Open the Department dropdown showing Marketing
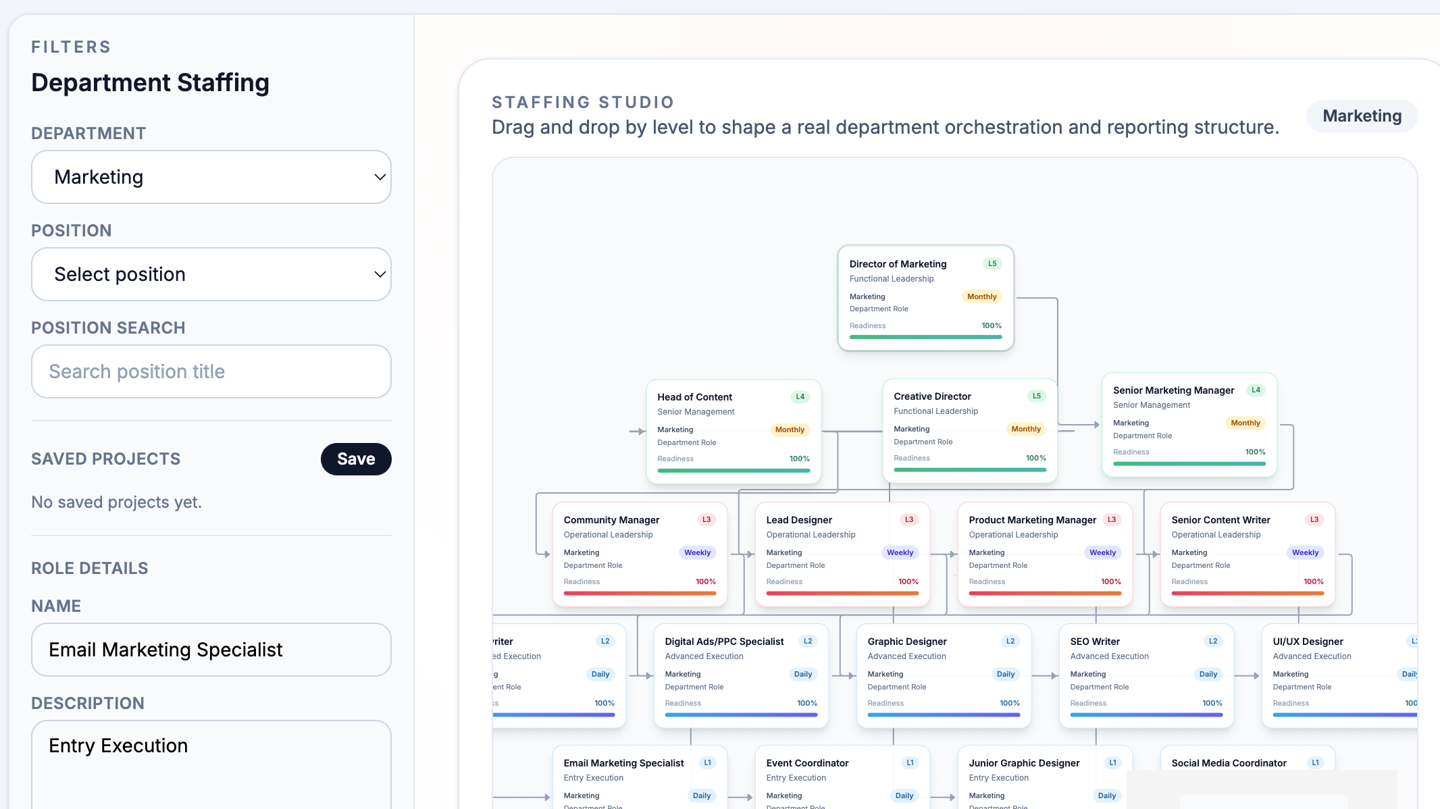Viewport: 1440px width, 809px height. click(211, 177)
